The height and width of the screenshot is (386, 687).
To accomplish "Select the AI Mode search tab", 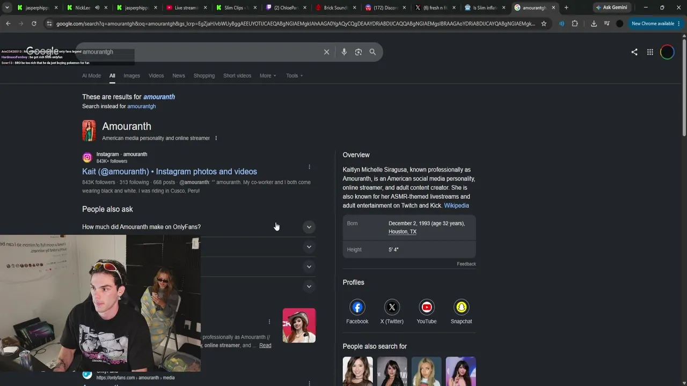I will pyautogui.click(x=91, y=76).
